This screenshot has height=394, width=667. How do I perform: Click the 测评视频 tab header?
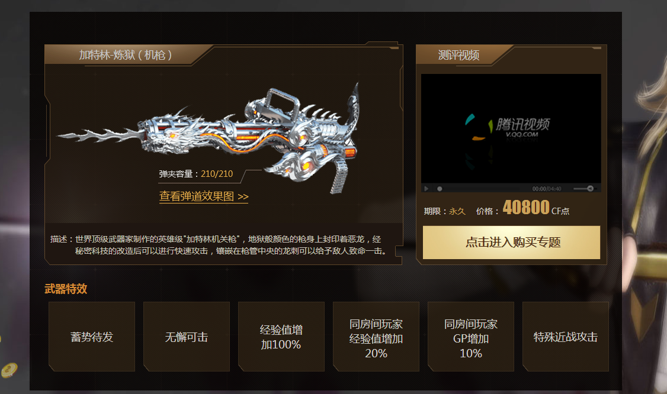pyautogui.click(x=458, y=55)
